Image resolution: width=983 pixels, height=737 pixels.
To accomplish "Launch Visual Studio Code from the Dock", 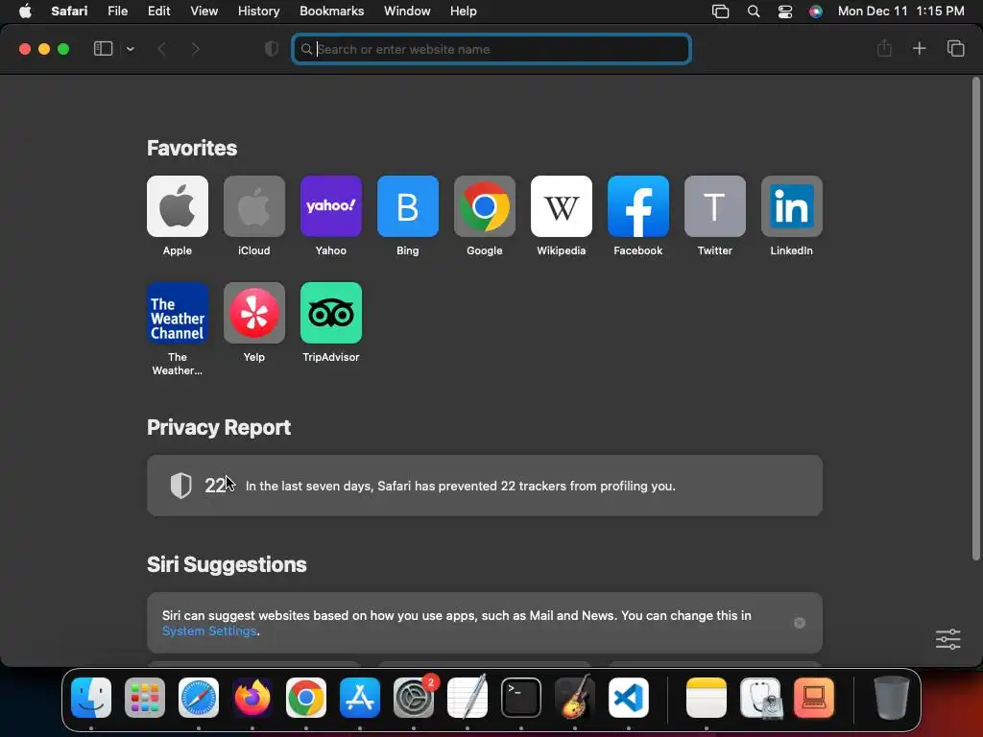I will coord(629,698).
